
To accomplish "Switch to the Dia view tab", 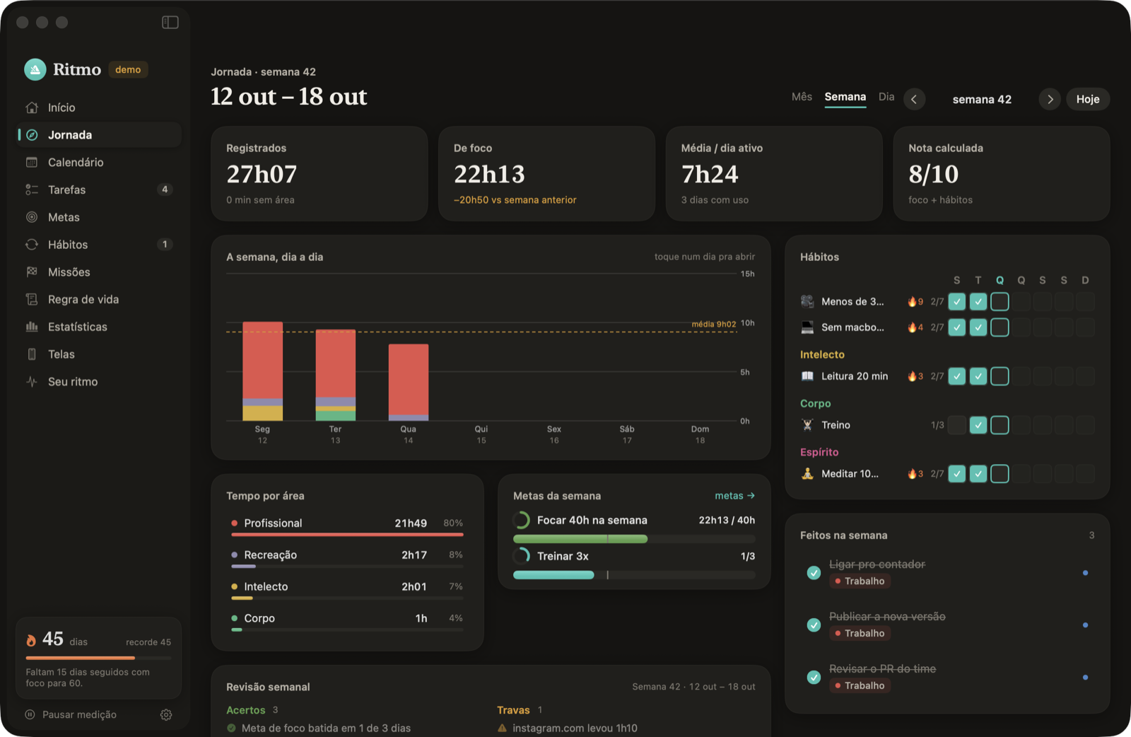I will 886,97.
